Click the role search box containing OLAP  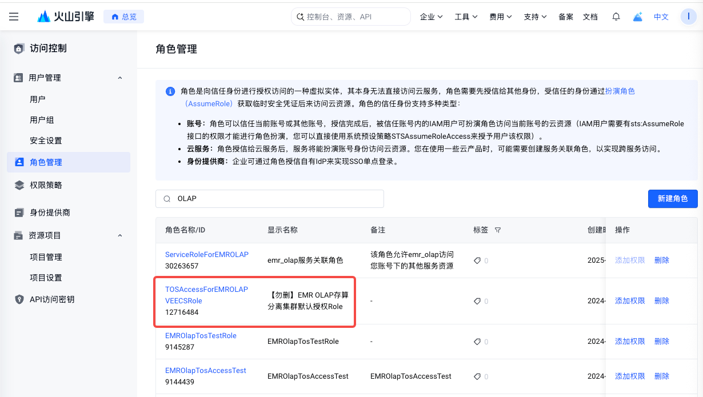tap(270, 199)
